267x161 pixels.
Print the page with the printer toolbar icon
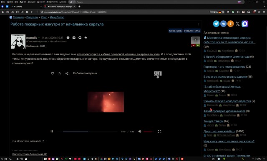[x=27, y=12]
